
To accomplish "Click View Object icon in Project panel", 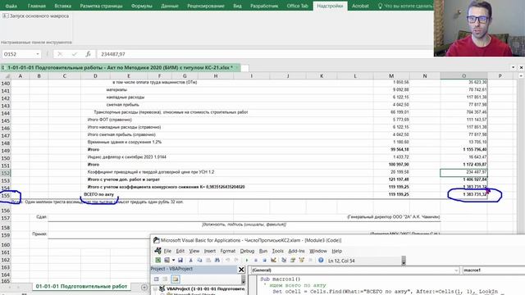I will (x=165, y=279).
